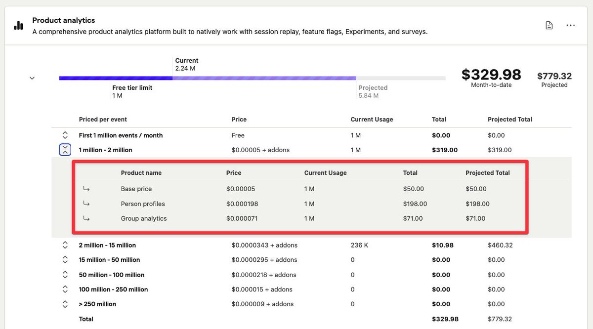Viewport: 593px width, 329px height.
Task: Click the Current Usage header in main table
Action: (372, 120)
